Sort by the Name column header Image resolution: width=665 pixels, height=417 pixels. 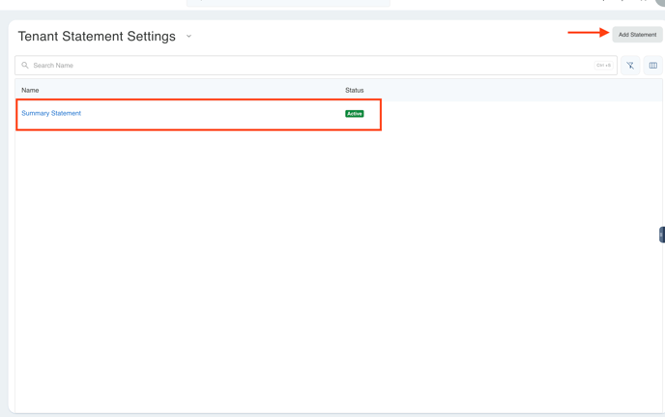30,90
